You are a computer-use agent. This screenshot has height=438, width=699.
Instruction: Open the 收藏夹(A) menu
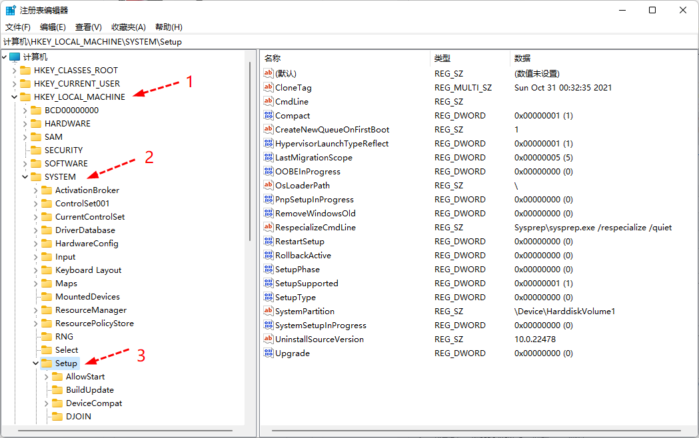(x=128, y=27)
